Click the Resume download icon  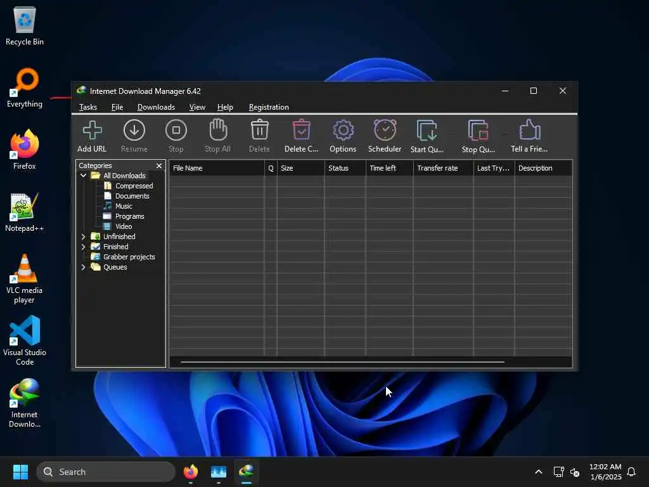coord(134,131)
